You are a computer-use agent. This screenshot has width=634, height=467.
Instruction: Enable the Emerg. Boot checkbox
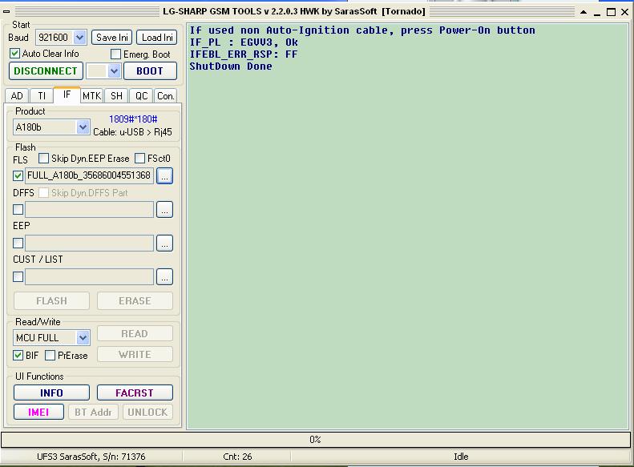pos(115,54)
